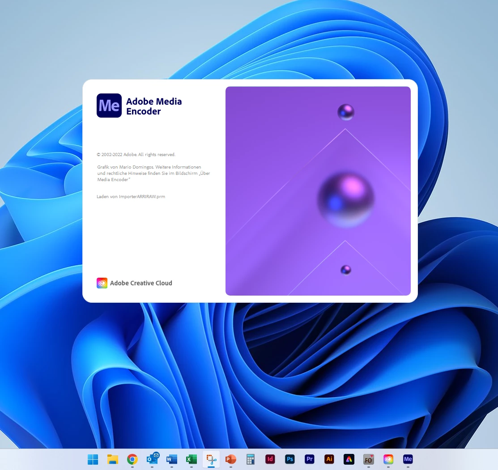
Task: Click the Me logo on the splash screen
Action: click(109, 106)
